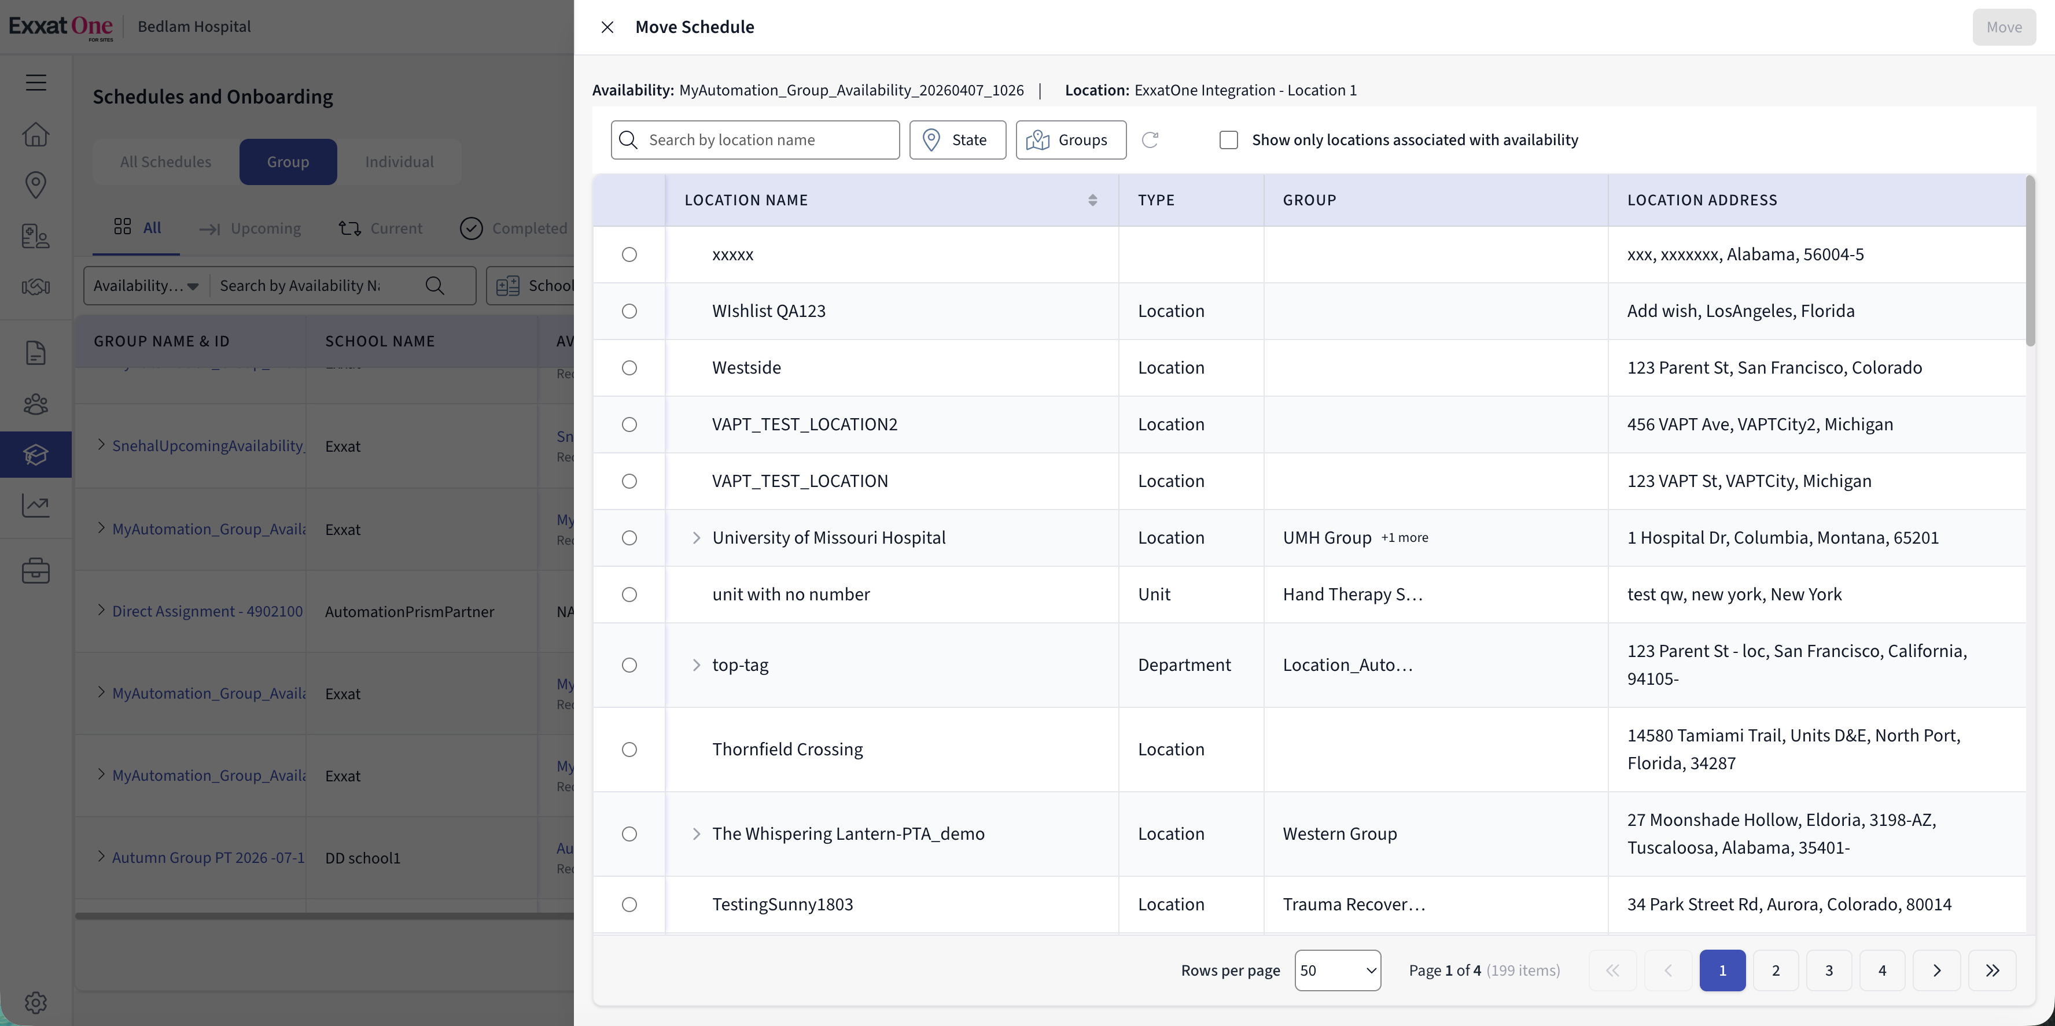This screenshot has height=1026, width=2055.
Task: Open the handshake partnerships sidebar icon
Action: click(x=36, y=287)
